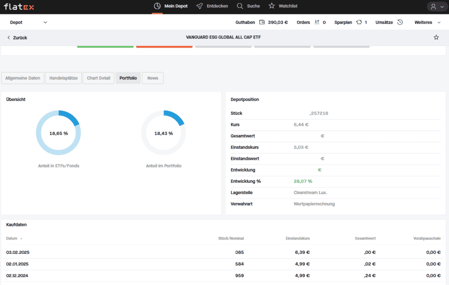Open the Umsätze link in subheader
The image size is (449, 285).
(389, 22)
